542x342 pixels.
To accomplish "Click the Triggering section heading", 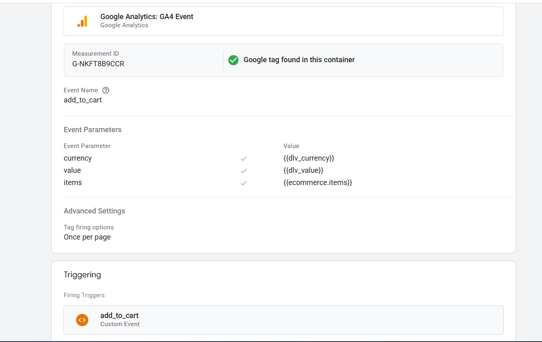I will click(82, 275).
